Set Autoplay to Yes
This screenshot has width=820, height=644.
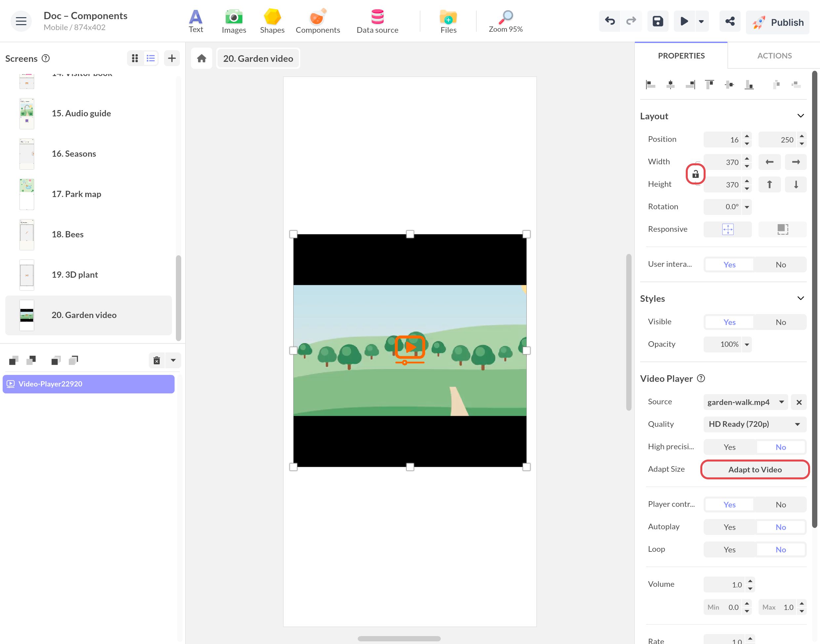click(x=729, y=527)
